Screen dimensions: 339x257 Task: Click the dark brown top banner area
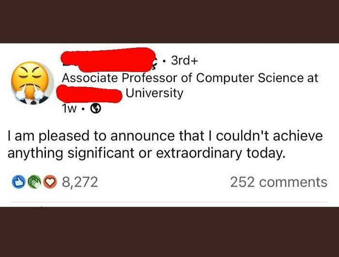tap(169, 21)
